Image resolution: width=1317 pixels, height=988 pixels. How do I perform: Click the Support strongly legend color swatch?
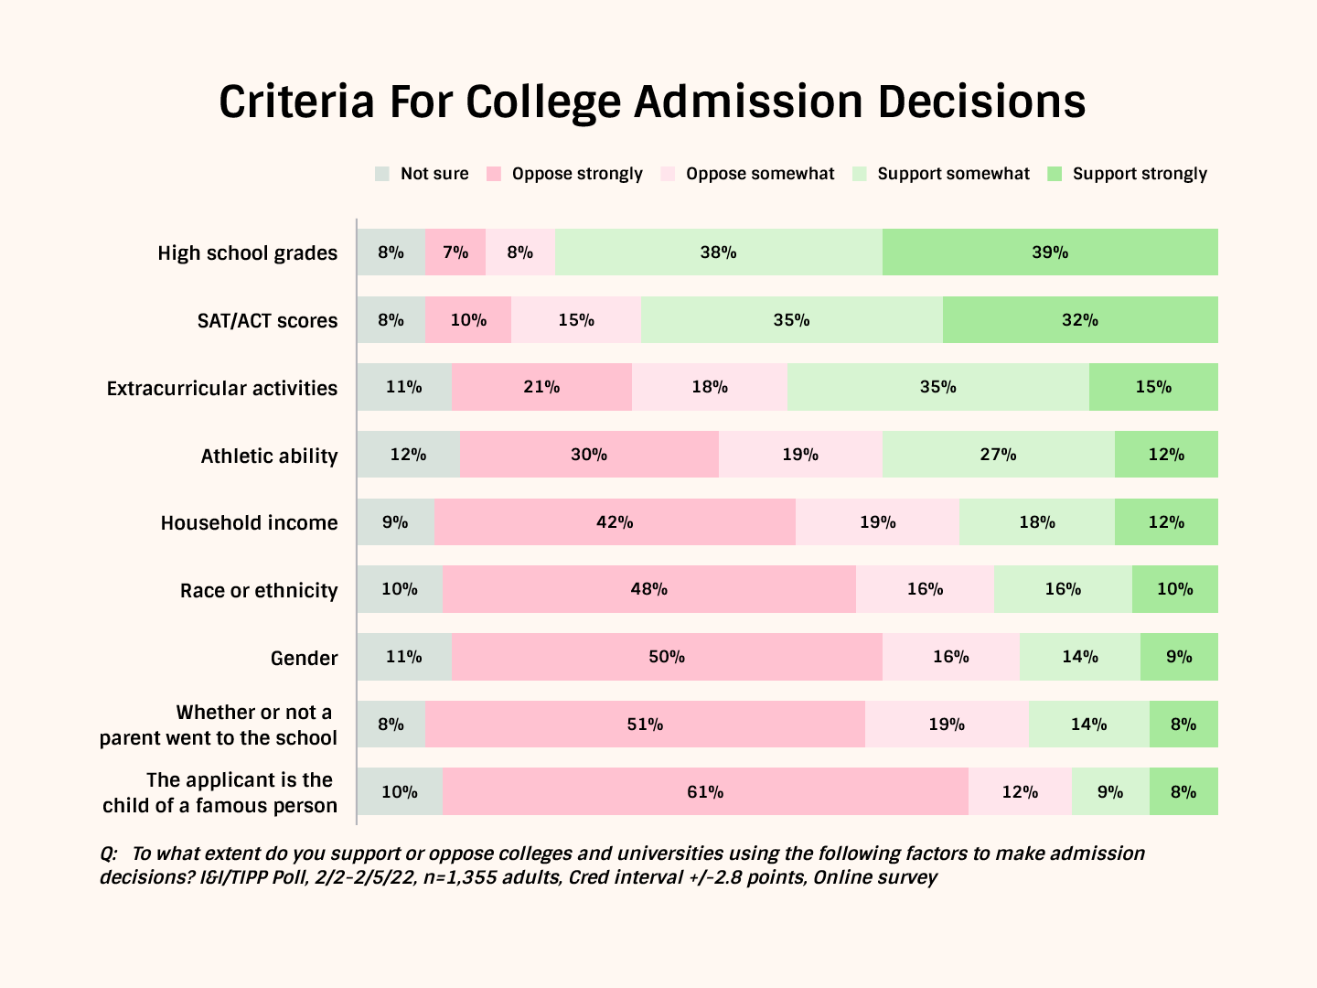[1055, 174]
